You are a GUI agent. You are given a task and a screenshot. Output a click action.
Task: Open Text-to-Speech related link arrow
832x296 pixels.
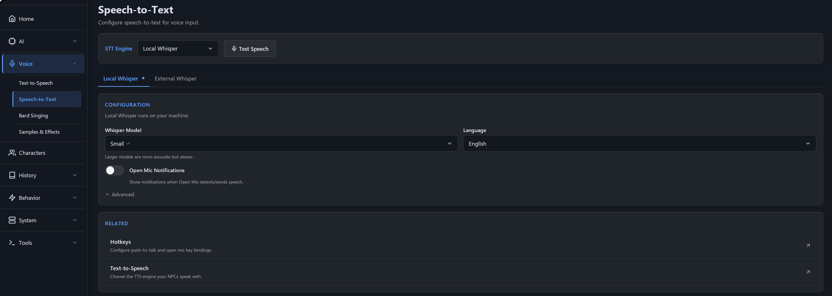tap(808, 272)
